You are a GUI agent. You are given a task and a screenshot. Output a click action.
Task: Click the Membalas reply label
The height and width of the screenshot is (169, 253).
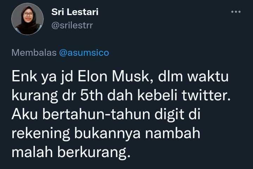tap(34, 53)
